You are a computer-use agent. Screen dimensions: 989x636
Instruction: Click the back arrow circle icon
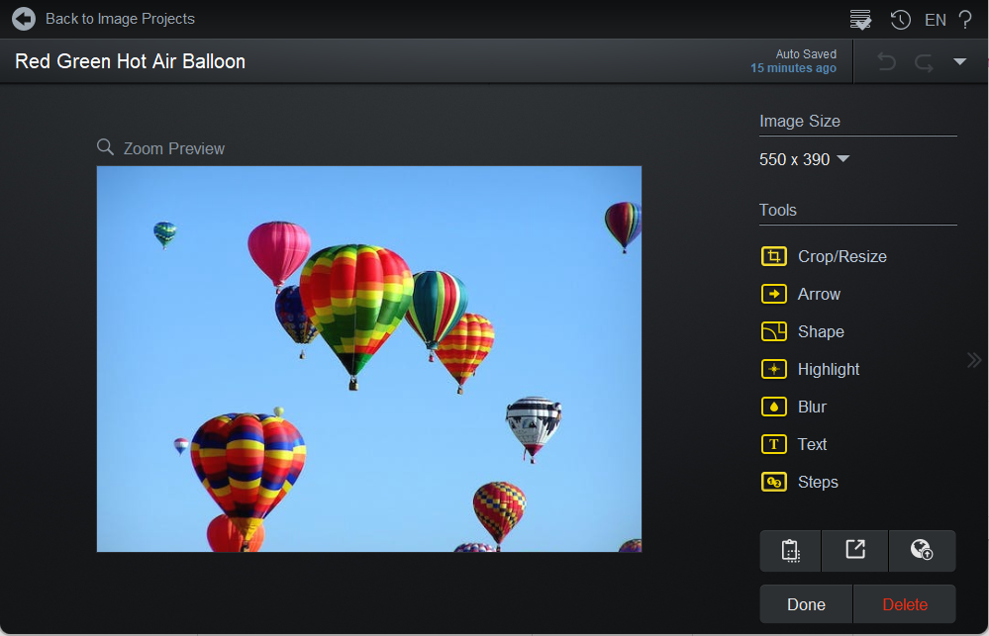coord(24,18)
